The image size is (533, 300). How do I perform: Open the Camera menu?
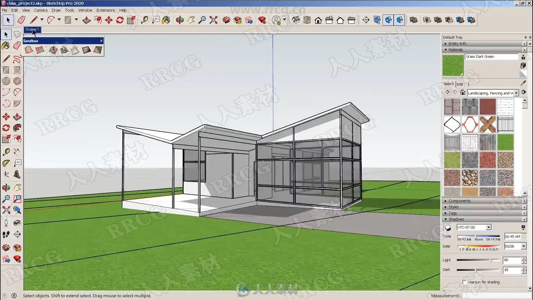point(41,10)
